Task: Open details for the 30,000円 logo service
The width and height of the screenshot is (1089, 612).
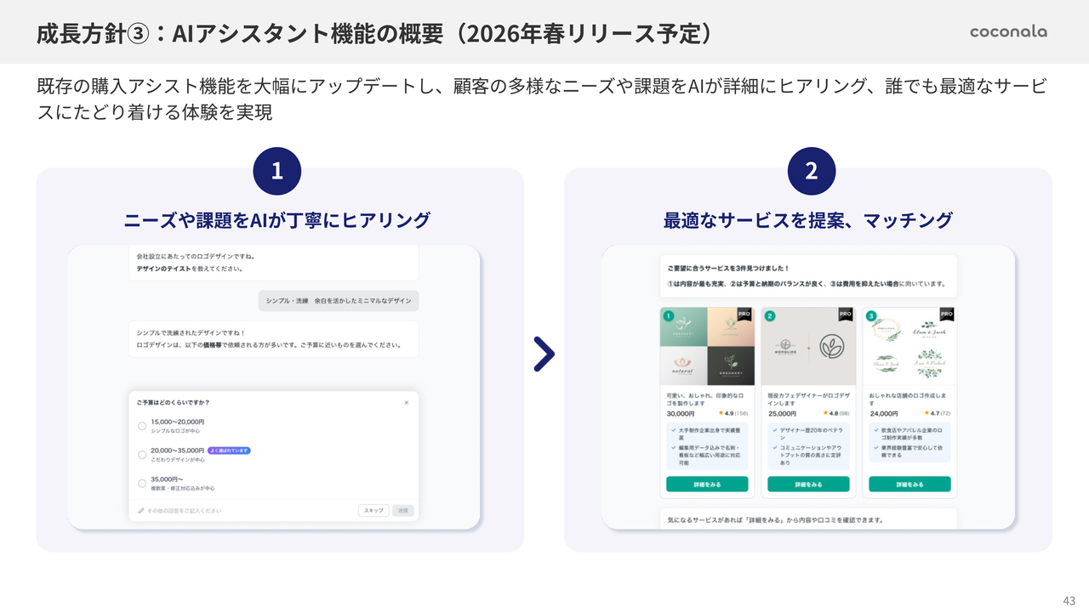Action: 707,484
